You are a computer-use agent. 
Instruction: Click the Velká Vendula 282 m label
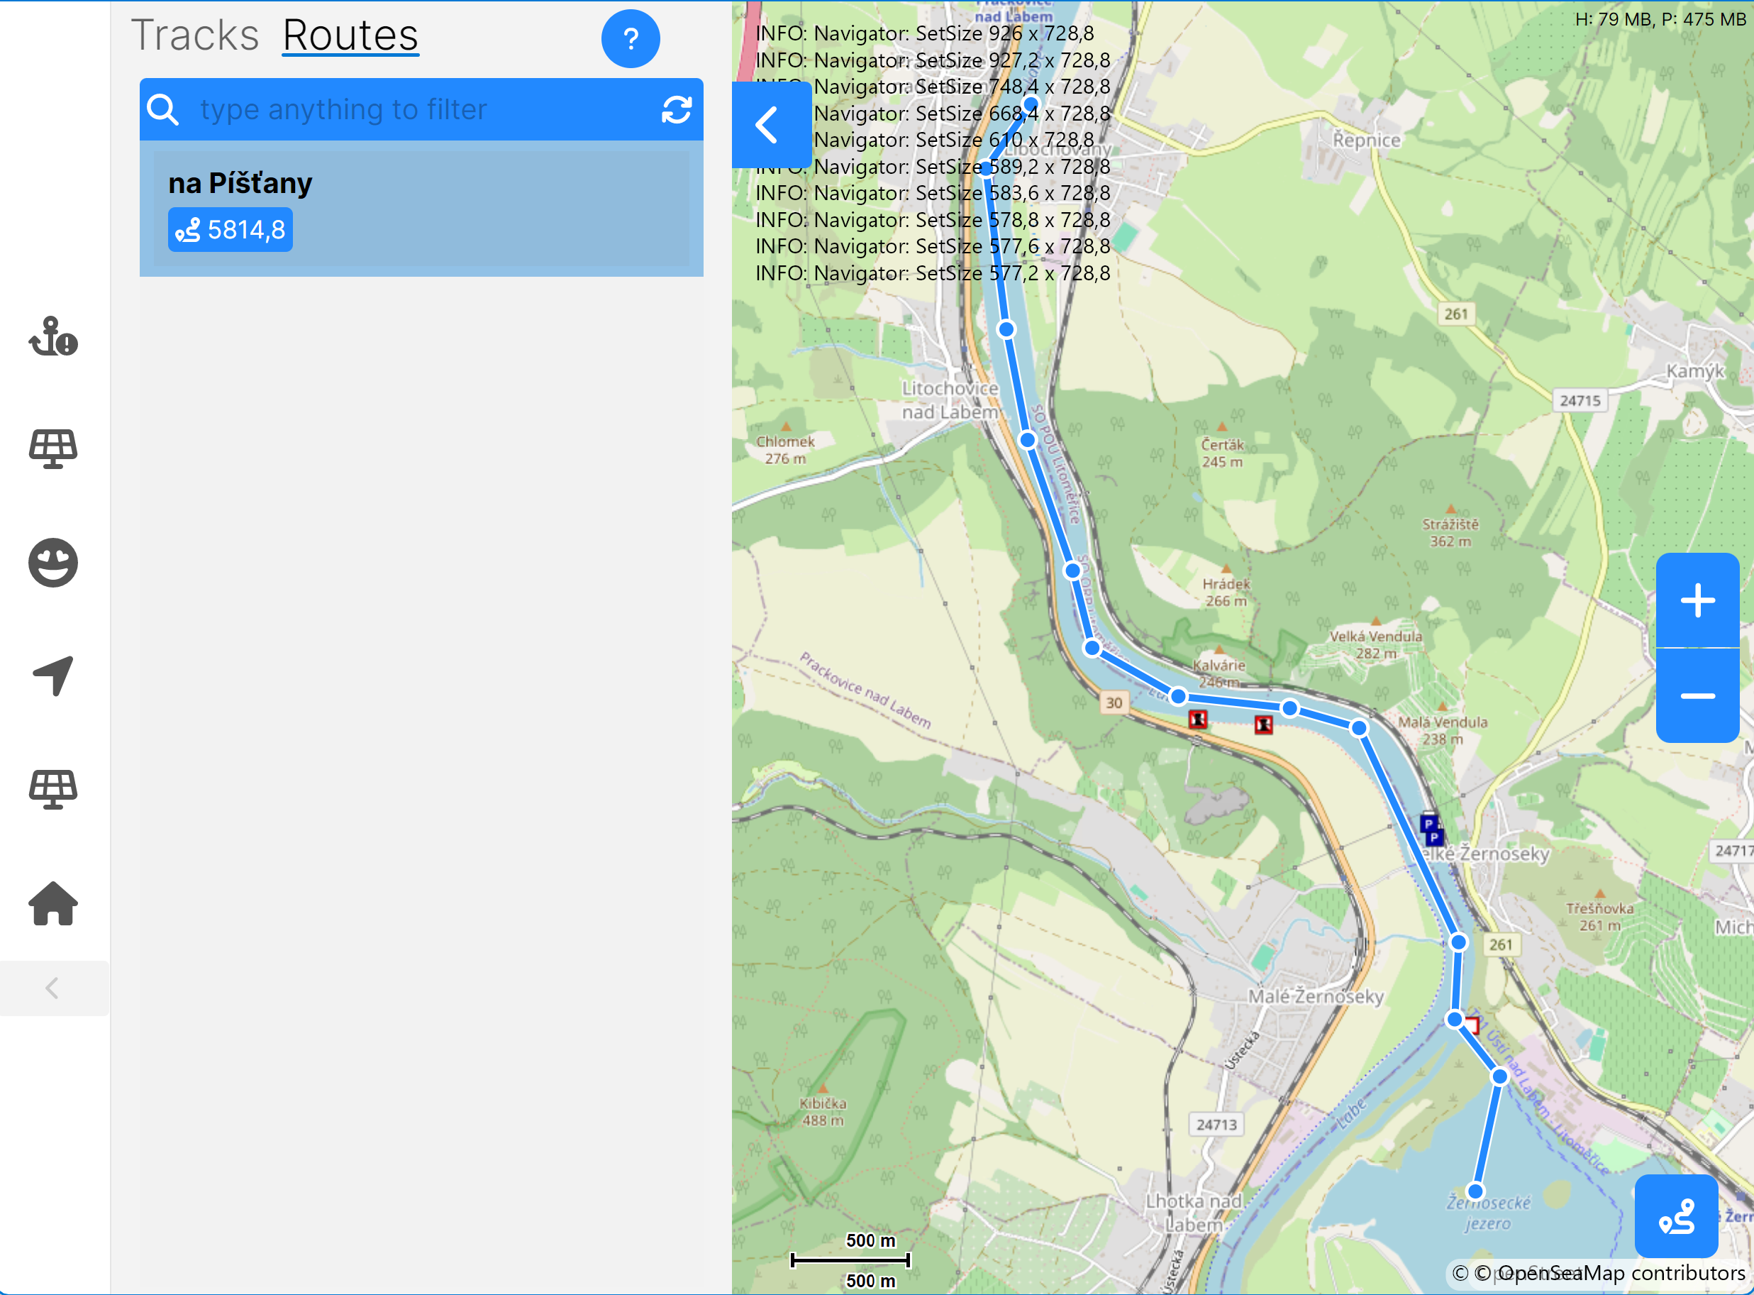[x=1376, y=644]
